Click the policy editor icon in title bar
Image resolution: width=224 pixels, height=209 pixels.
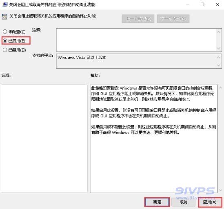tap(5, 4)
